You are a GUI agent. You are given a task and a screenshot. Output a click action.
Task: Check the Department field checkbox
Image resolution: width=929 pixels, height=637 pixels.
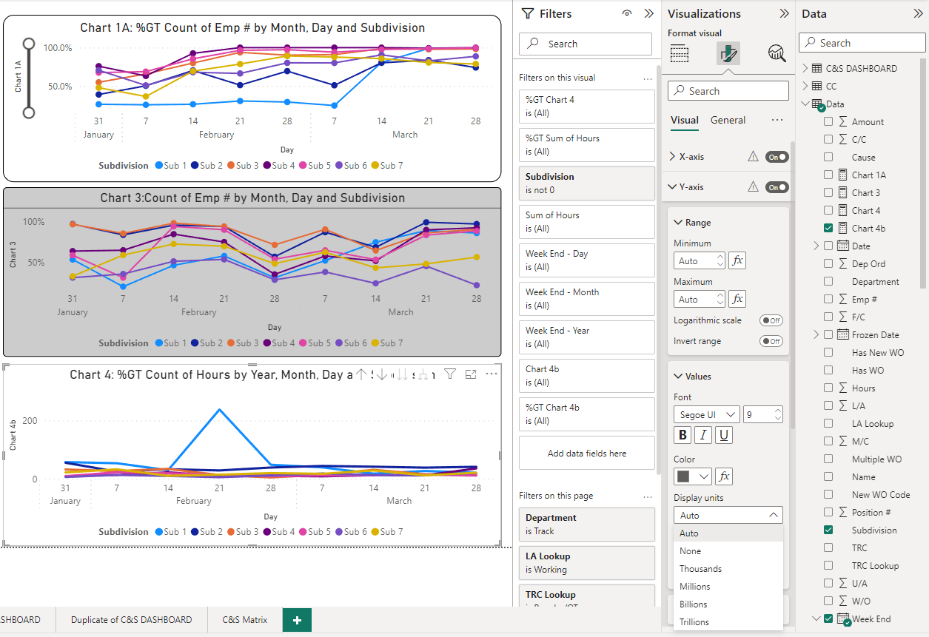tap(828, 281)
